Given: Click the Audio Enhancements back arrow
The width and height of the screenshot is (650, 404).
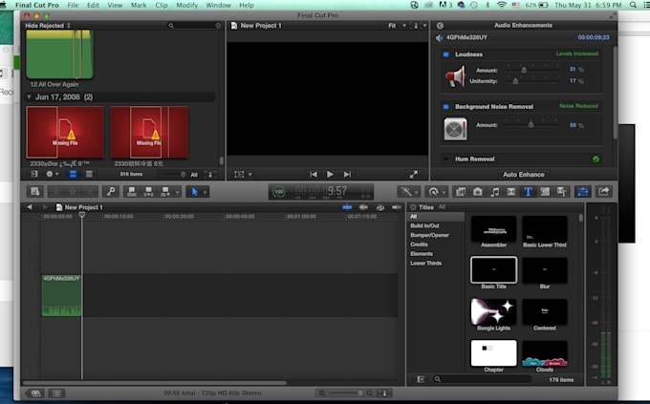Looking at the screenshot, I should coord(438,26).
